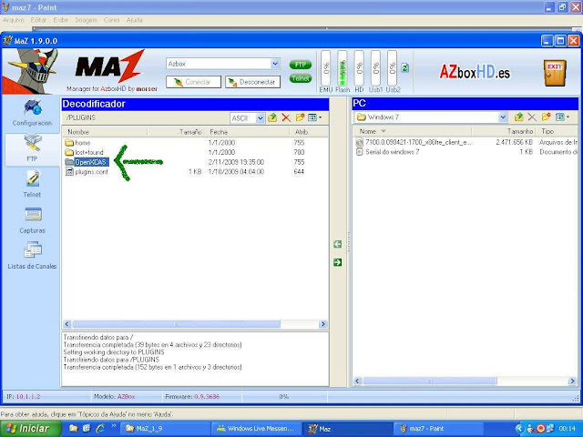Image resolution: width=583 pixels, height=437 pixels.
Task: Select the FTP sidebar icon
Action: coord(32,148)
